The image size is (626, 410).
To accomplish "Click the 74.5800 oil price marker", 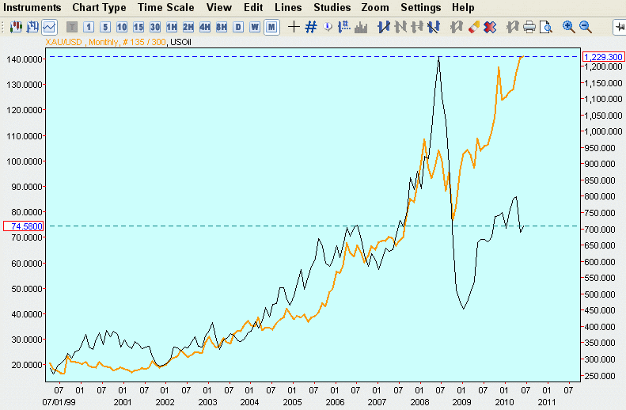I will point(23,226).
